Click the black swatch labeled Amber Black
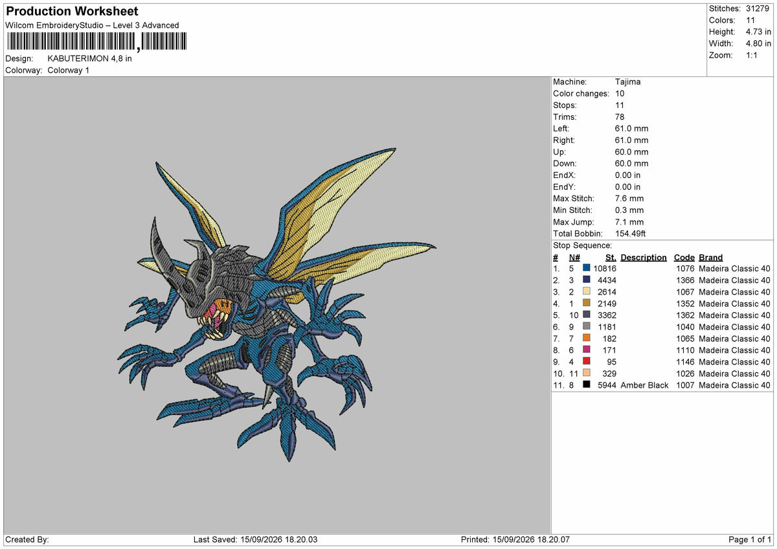 click(587, 385)
